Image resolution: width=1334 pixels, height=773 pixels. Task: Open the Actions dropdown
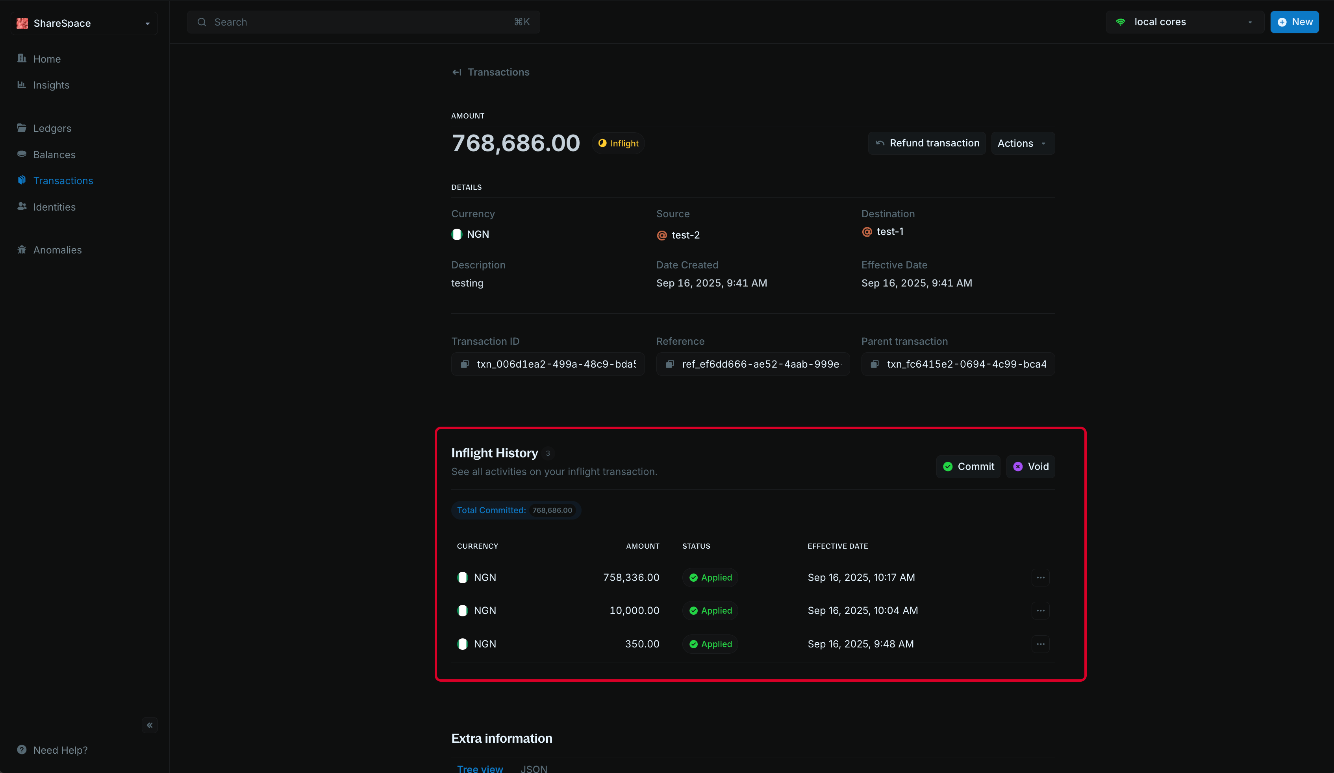tap(1022, 143)
